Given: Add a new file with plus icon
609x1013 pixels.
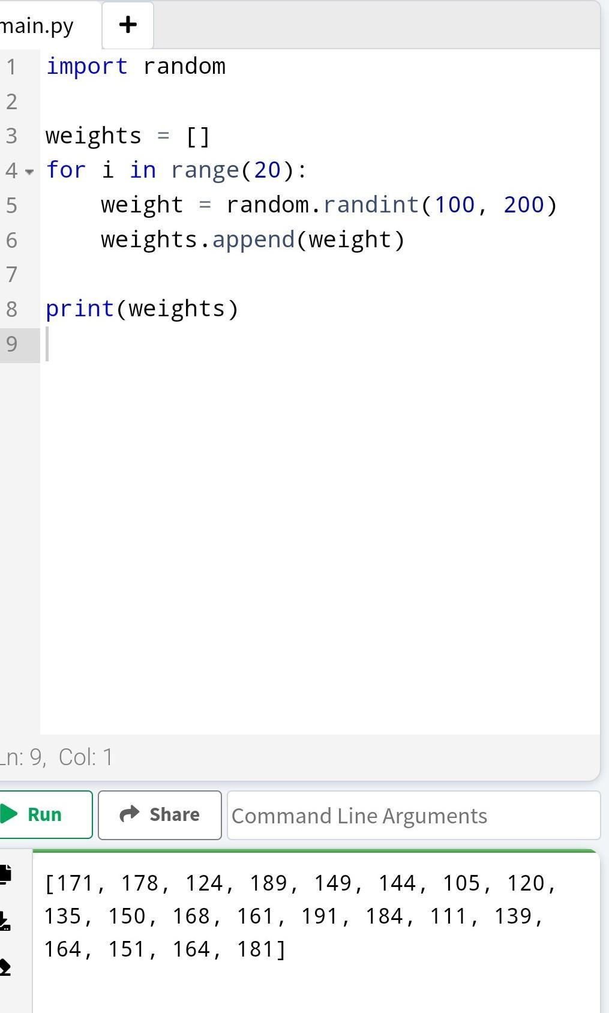Looking at the screenshot, I should point(128,25).
